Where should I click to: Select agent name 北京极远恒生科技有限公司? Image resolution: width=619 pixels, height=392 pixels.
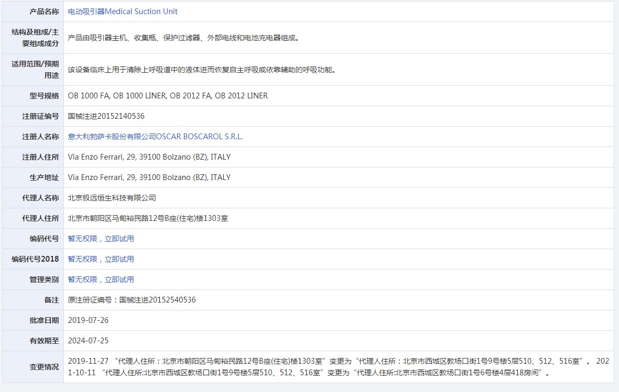[112, 198]
